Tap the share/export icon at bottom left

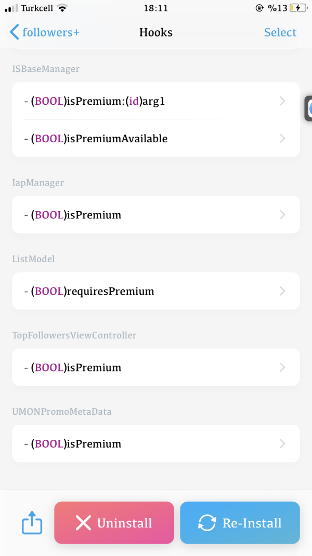click(x=32, y=523)
